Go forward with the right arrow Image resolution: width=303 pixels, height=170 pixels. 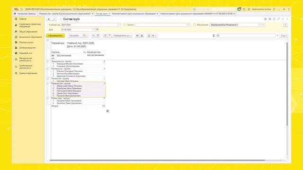[x=54, y=19]
